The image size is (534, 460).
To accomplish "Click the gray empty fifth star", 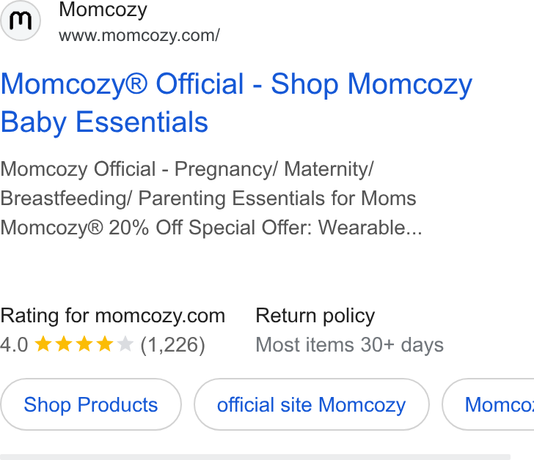I will coord(125,344).
